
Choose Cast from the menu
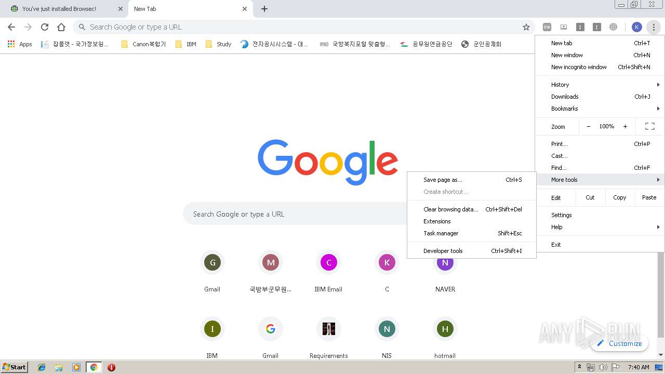tap(600, 156)
